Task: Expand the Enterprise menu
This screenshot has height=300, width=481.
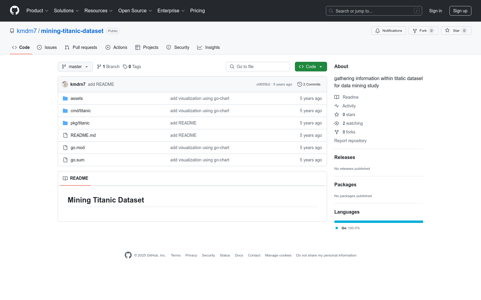Action: pos(171,10)
